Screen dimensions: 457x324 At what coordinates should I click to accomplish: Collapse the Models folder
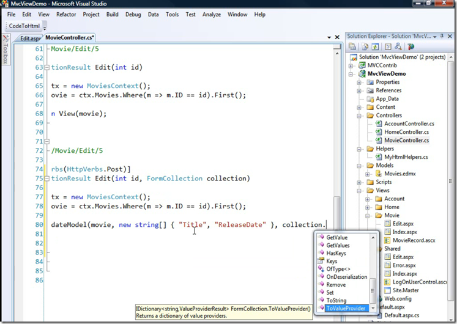[359, 166]
